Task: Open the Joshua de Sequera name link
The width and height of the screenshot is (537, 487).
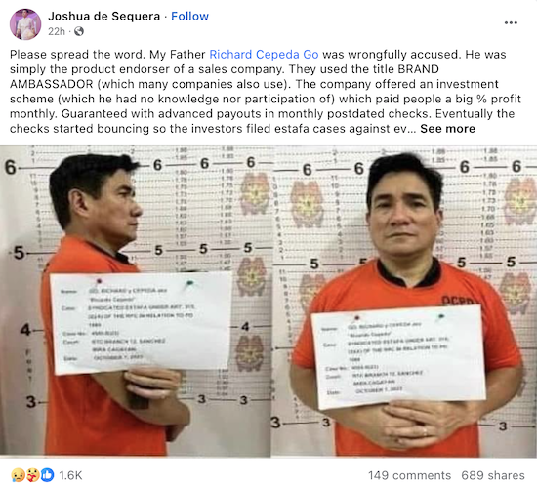Action: [104, 16]
